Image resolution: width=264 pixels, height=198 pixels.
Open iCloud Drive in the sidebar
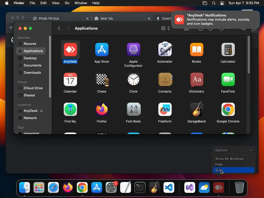[x=31, y=88]
